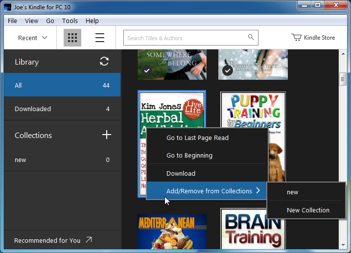Open the Recent sort dropdown

coord(32,38)
